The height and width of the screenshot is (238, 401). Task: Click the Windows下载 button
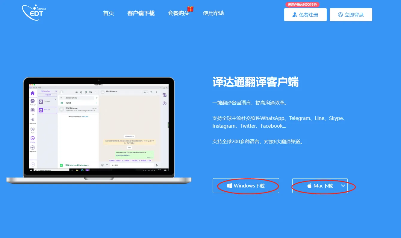point(246,186)
